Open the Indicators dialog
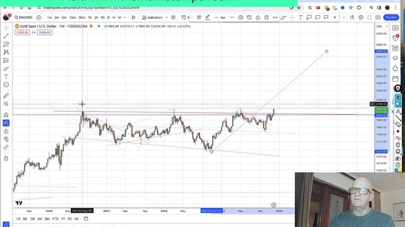Viewport: 405px width, 227px height. pos(152,18)
